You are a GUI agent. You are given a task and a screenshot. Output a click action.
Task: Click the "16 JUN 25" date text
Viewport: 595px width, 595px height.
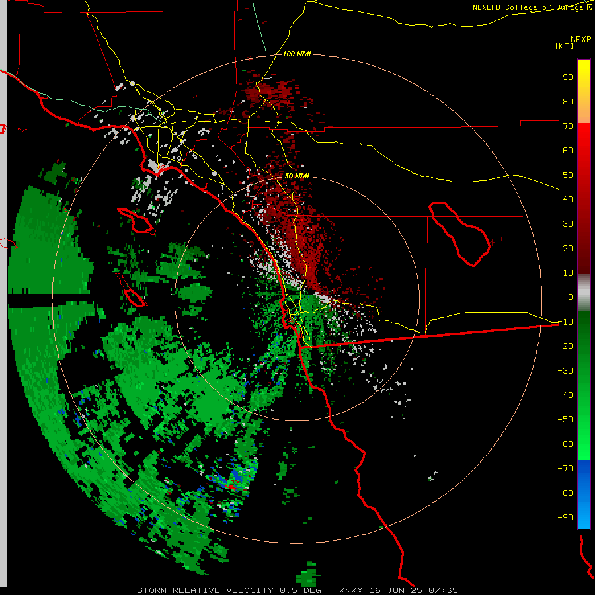396,590
